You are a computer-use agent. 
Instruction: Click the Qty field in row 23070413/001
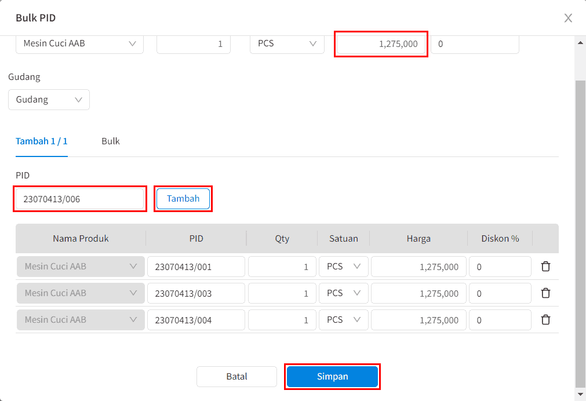282,267
